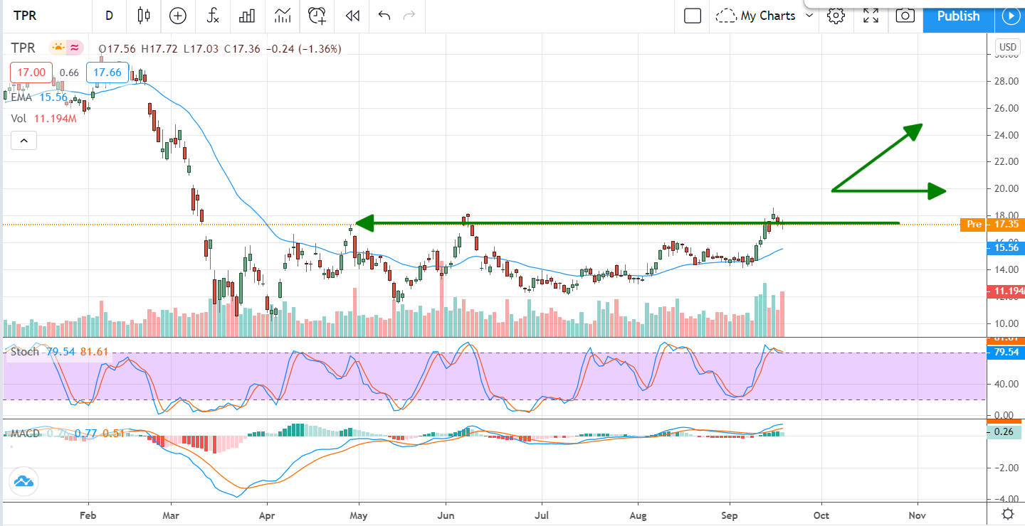Create a new price alert
Screen dimensions: 1025x526
[x=317, y=16]
